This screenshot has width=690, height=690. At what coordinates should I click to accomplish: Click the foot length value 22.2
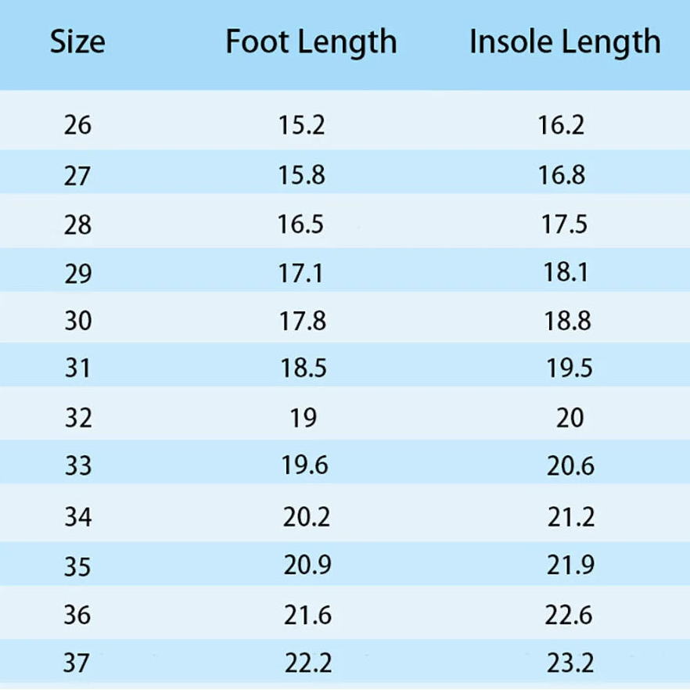(307, 664)
